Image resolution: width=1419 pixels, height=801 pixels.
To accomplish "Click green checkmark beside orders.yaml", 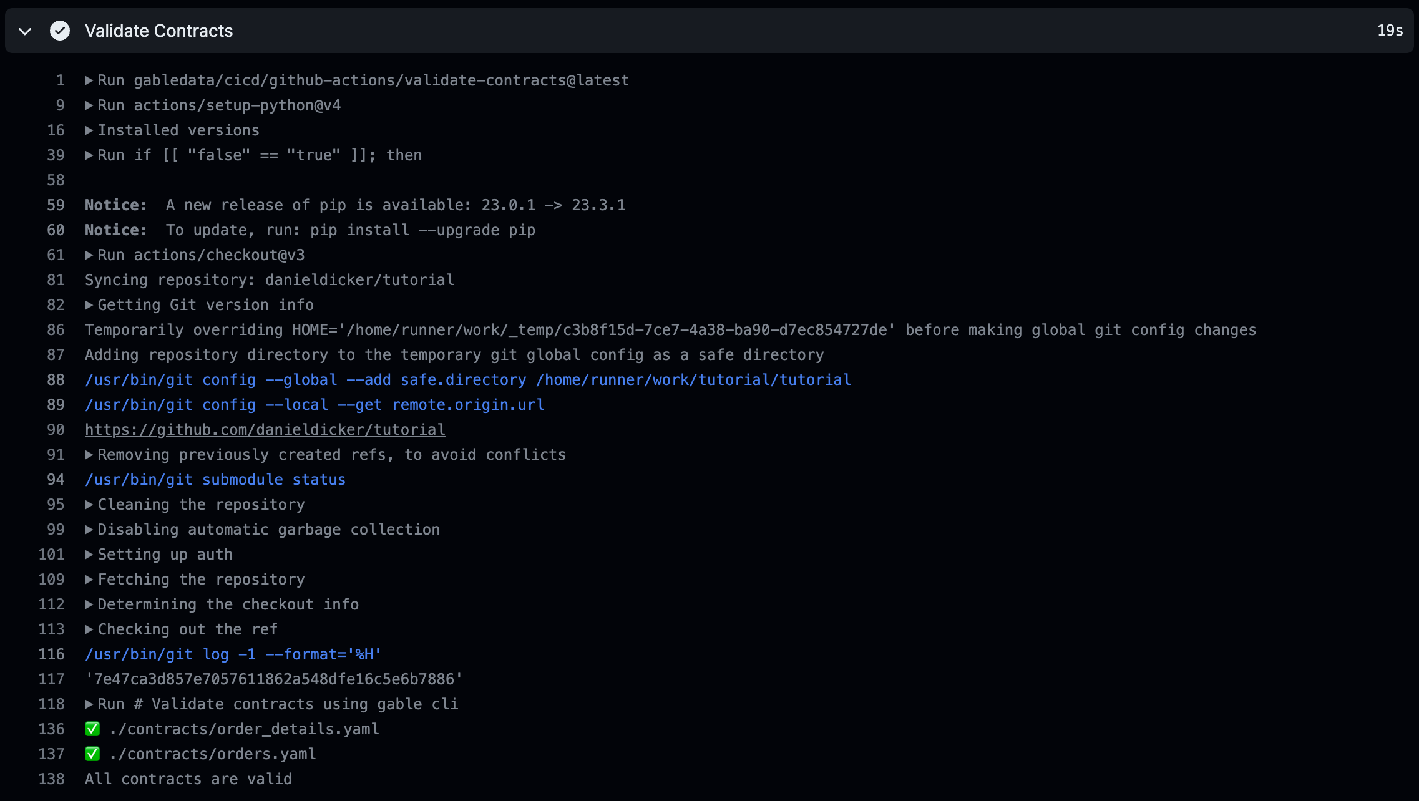I will tap(92, 754).
